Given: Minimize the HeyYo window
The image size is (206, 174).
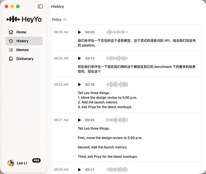Looking at the screenshot, I should pos(12,6).
